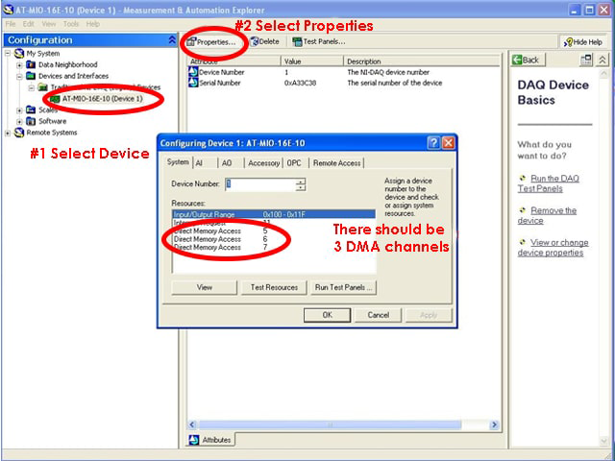Expand the Remote Systems node
This screenshot has width=615, height=461.
pyautogui.click(x=8, y=133)
